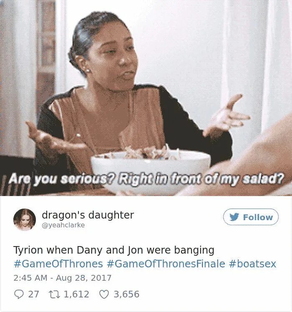Retweet using the retweet arrows icon
Viewport: 292px width, 312px height.
click(54, 294)
